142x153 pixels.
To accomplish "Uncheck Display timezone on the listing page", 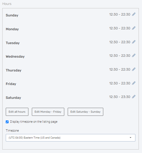I will pyautogui.click(x=7, y=122).
